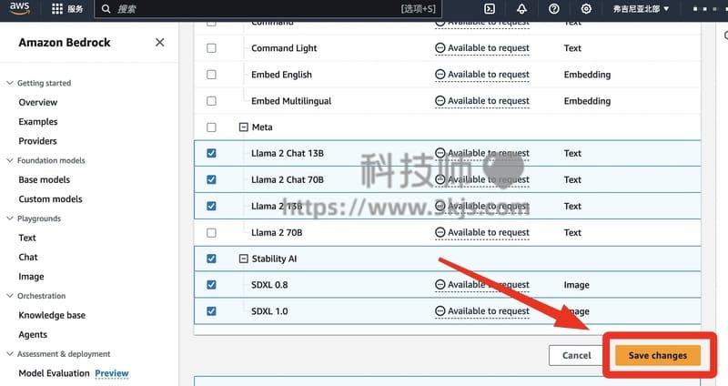Click the Preview link
The height and width of the screenshot is (386, 728).
pyautogui.click(x=112, y=373)
